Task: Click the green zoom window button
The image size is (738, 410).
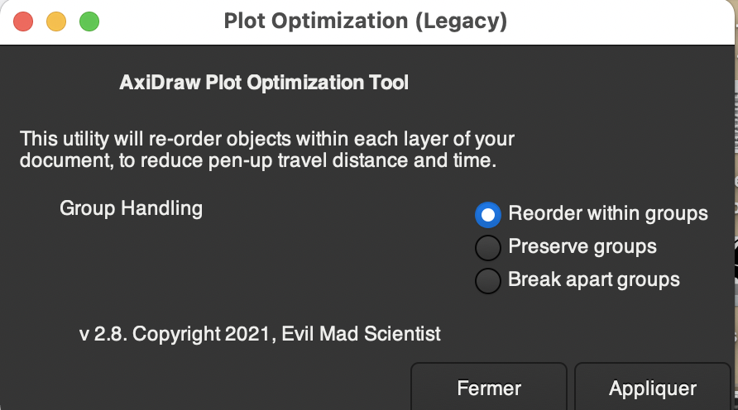Action: (89, 21)
